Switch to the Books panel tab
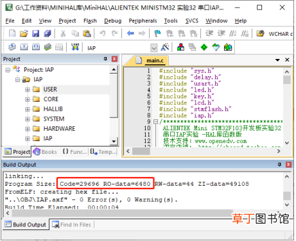The width and height of the screenshot is (296, 241). [x=46, y=152]
